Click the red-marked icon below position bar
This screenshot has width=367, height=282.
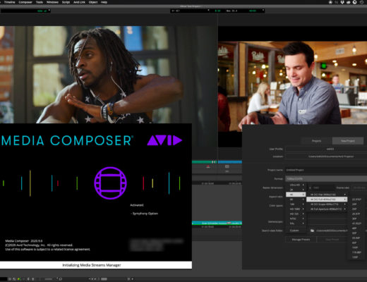pyautogui.click(x=208, y=167)
